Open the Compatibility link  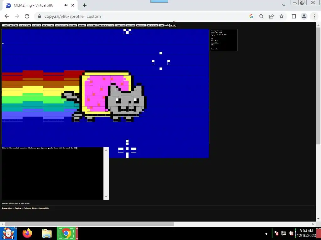tap(44, 208)
